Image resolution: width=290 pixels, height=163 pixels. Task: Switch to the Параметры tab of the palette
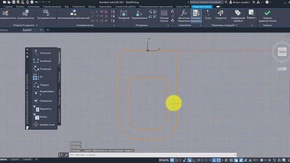click(x=59, y=58)
